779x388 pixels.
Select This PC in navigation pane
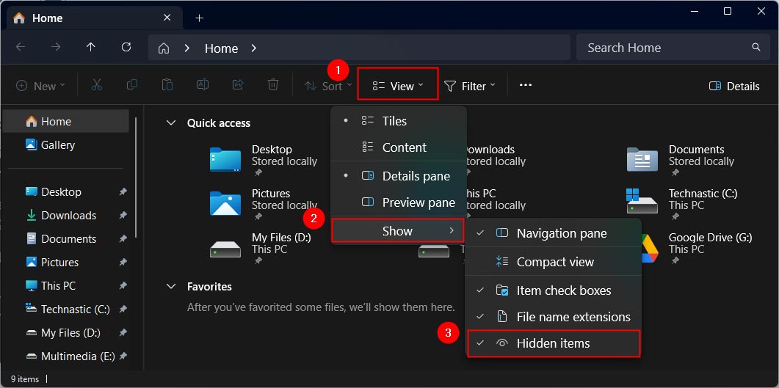click(x=65, y=286)
